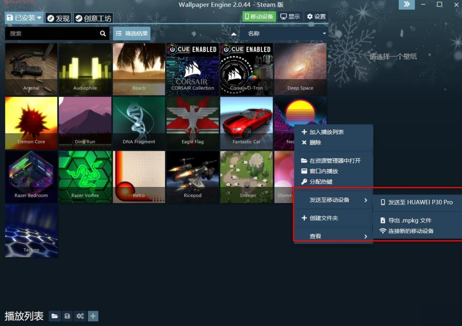Open playlist settings gears icon
Screen dimensions: 462x326
tap(80, 316)
